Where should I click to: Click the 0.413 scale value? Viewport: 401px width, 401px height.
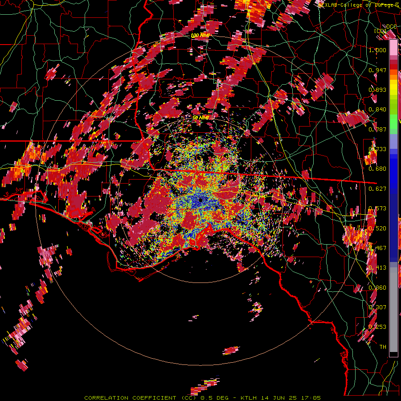coord(377,268)
